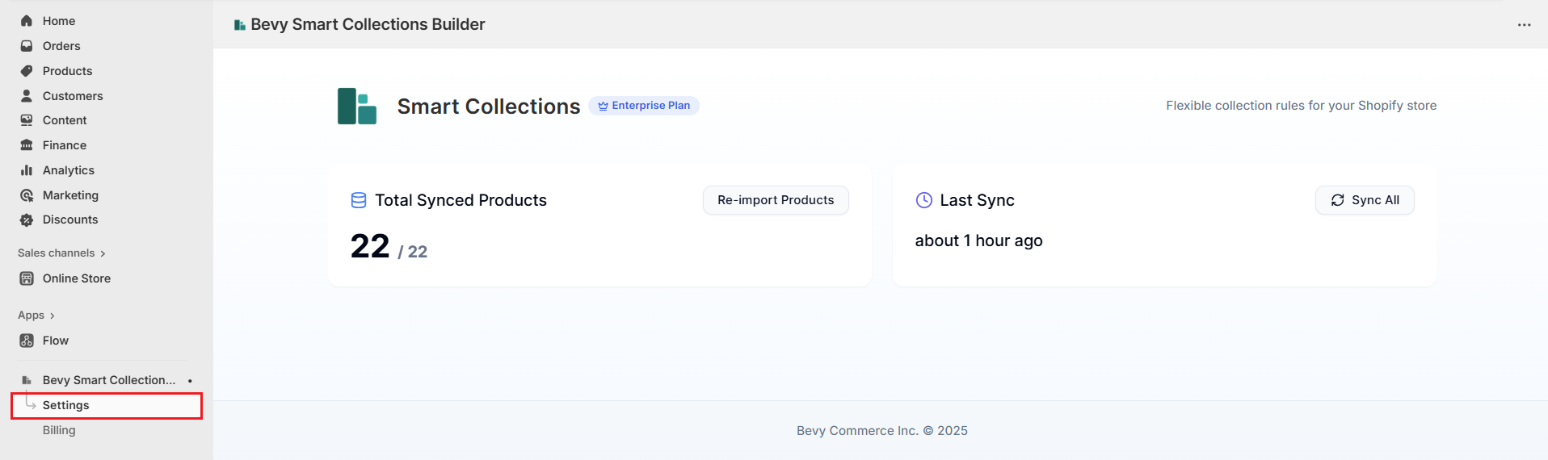Open the Content menu item
Screen dimensions: 1548x460
click(x=65, y=120)
